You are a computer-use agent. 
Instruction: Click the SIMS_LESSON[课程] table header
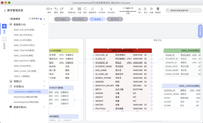coord(181,86)
